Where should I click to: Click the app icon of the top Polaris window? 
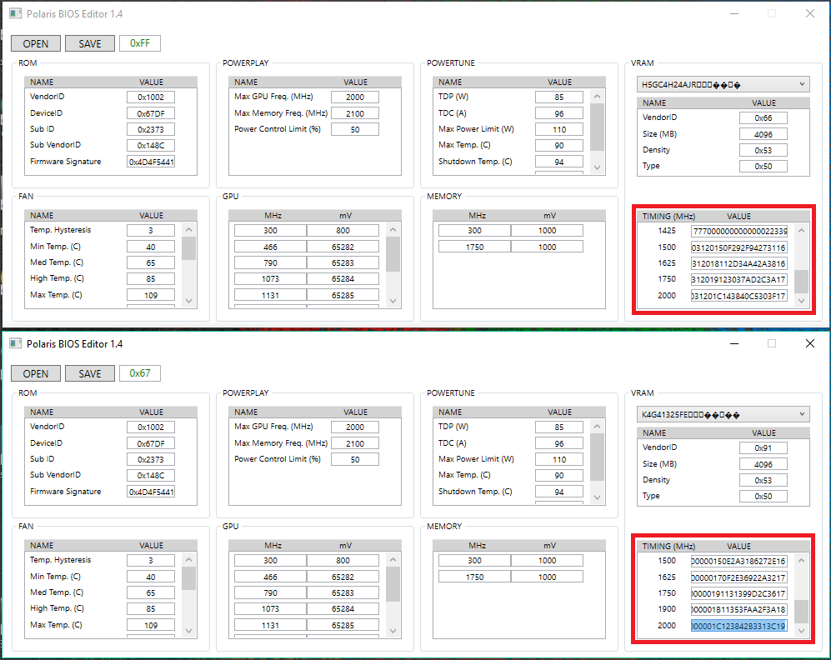(x=15, y=14)
